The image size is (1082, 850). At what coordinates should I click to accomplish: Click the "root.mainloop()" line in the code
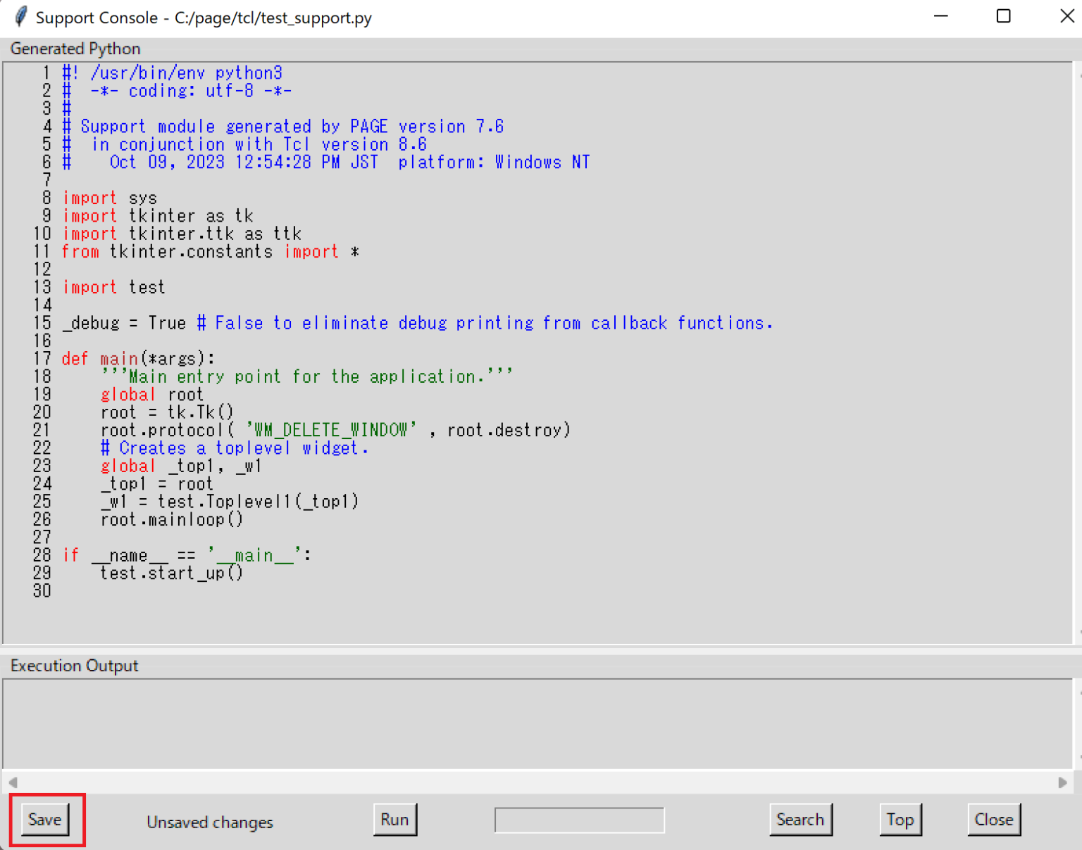(x=171, y=520)
